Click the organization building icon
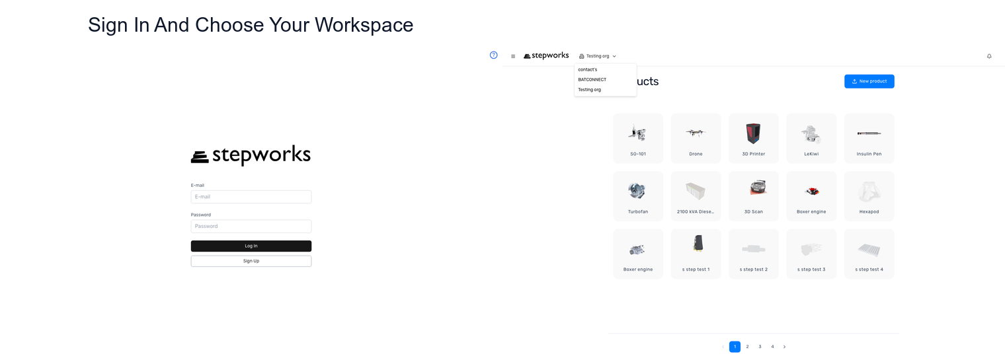This screenshot has height=360, width=1005. pos(582,56)
